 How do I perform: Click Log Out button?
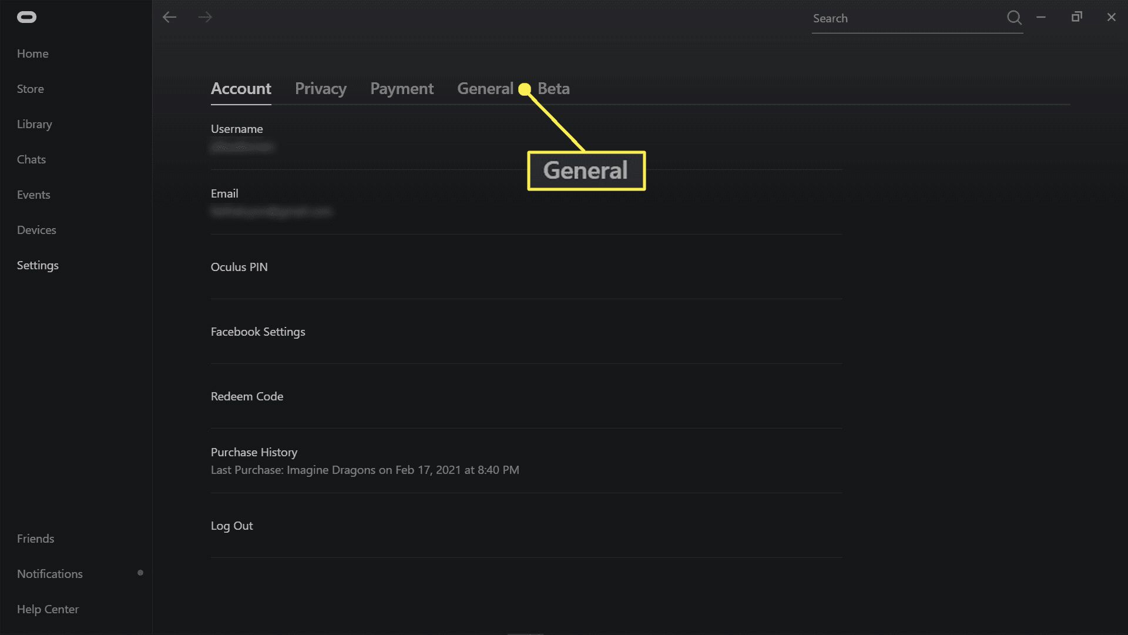pyautogui.click(x=231, y=526)
